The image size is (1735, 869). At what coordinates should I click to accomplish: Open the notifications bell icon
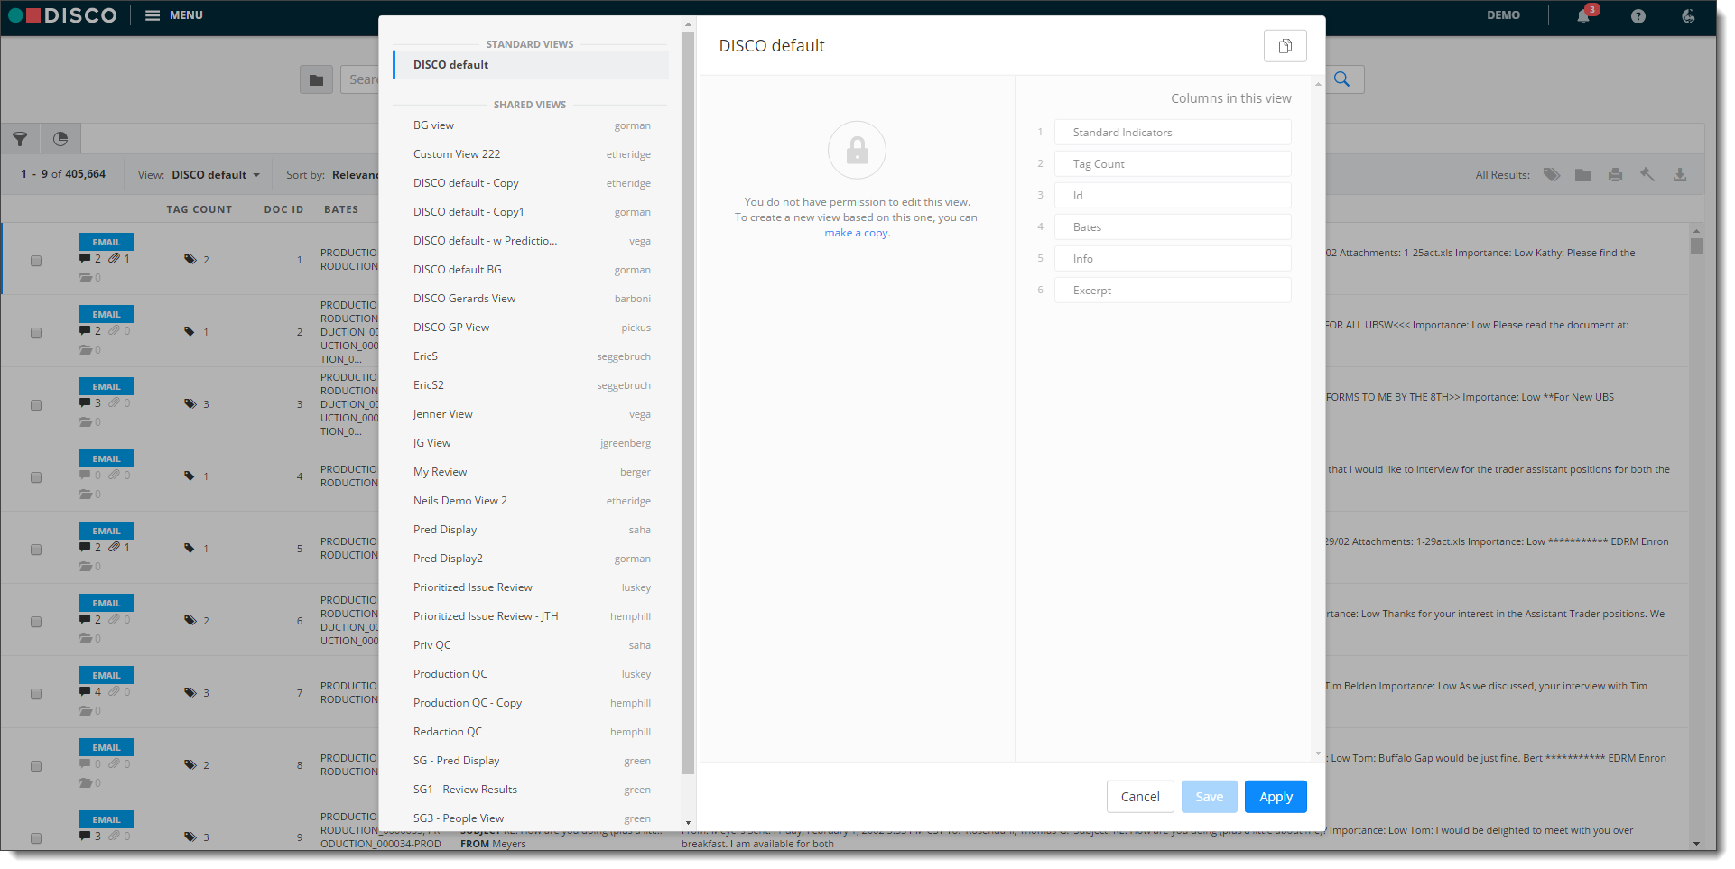pyautogui.click(x=1583, y=16)
